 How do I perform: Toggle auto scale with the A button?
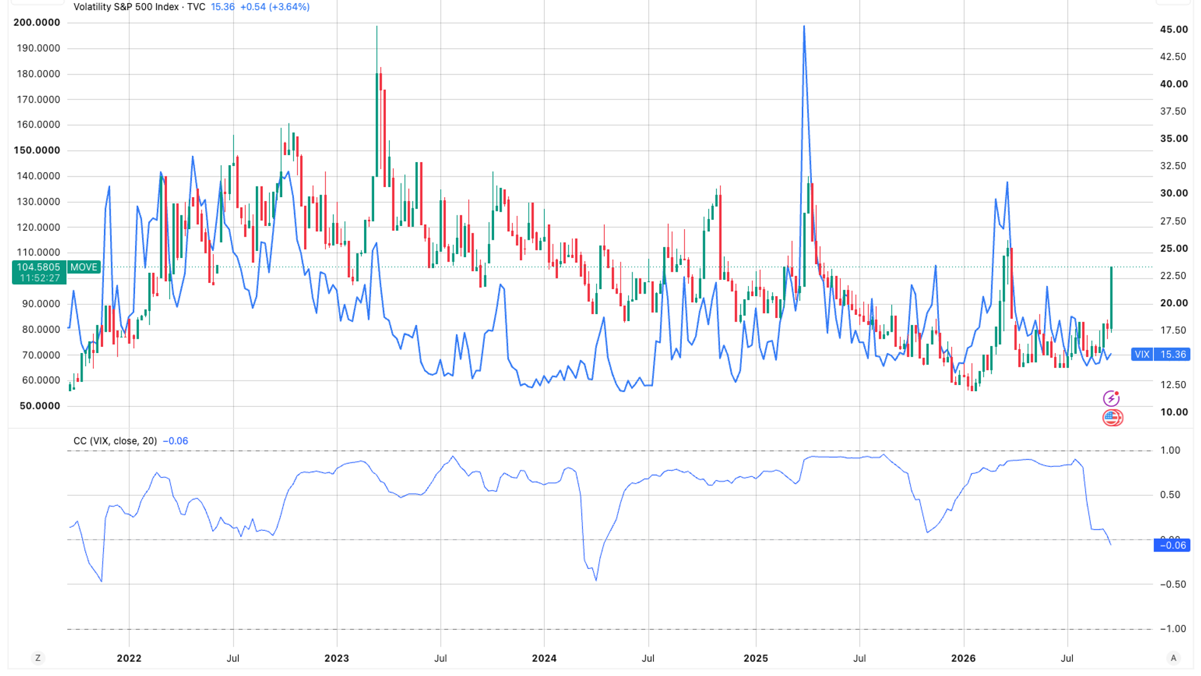click(x=1173, y=658)
